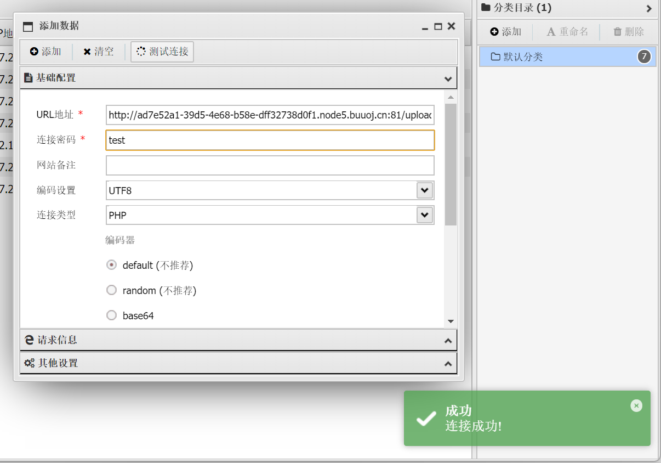
Task: Click the 成功 title in the notification
Action: (459, 411)
